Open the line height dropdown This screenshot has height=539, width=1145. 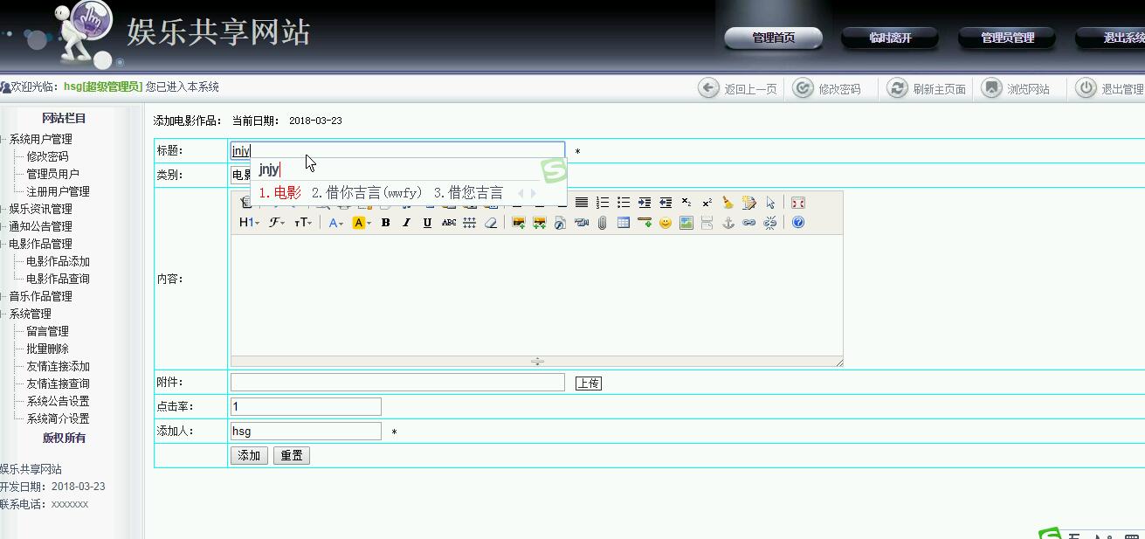[x=469, y=223]
